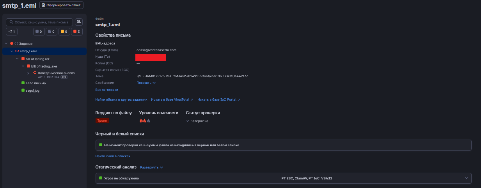Click the Троян verdict badge

(x=102, y=121)
